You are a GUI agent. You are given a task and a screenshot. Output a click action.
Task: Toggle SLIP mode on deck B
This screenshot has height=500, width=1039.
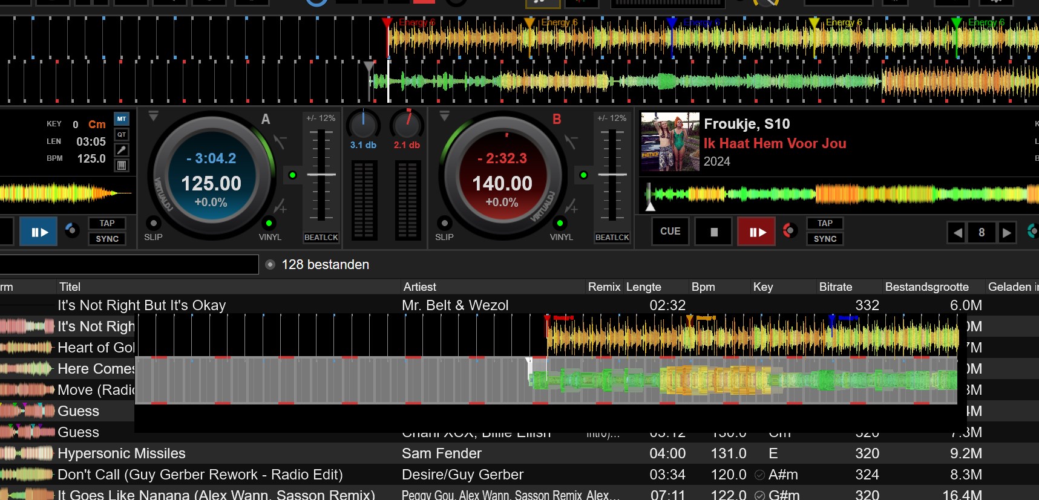[445, 223]
